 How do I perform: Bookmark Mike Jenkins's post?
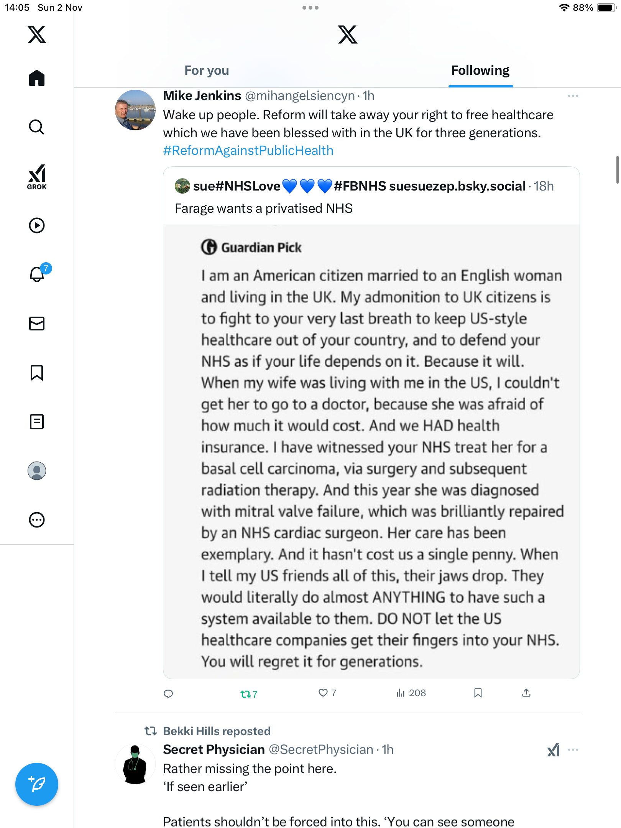point(478,693)
